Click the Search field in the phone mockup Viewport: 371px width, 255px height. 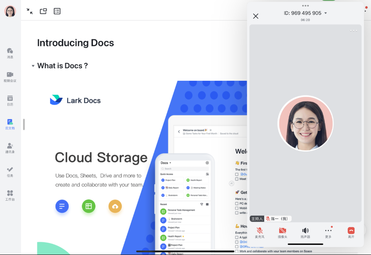(x=184, y=169)
